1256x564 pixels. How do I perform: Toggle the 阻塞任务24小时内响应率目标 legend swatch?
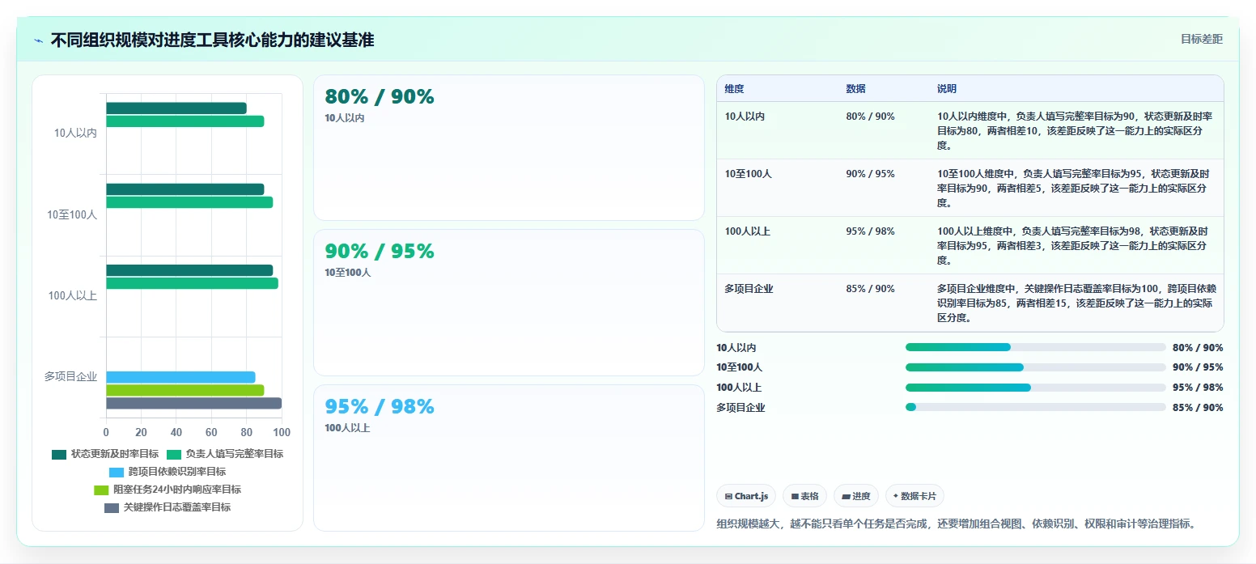point(101,490)
